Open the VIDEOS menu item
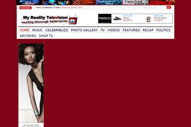Image resolution: width=191 pixels, height=127 pixels. pyautogui.click(x=114, y=30)
